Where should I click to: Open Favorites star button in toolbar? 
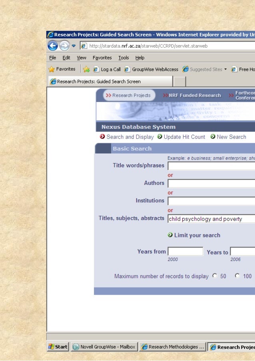point(62,69)
